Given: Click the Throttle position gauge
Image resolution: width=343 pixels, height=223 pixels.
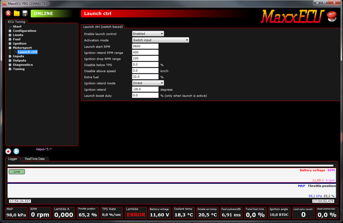Looking at the screenshot, I should 88,213.
